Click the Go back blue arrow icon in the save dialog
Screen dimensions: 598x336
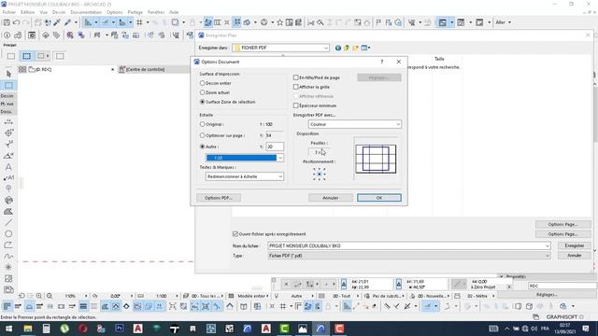click(338, 48)
